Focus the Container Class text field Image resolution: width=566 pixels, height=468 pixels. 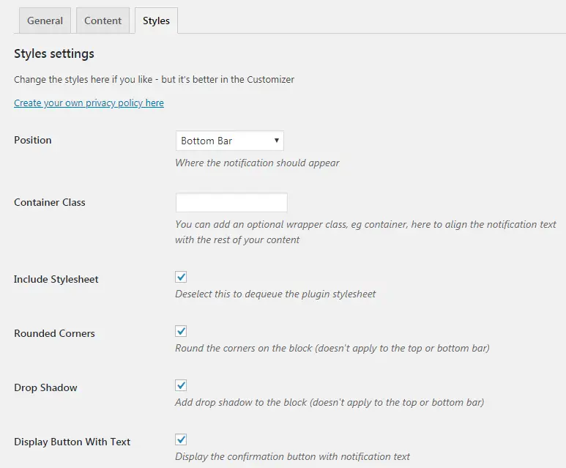(231, 203)
